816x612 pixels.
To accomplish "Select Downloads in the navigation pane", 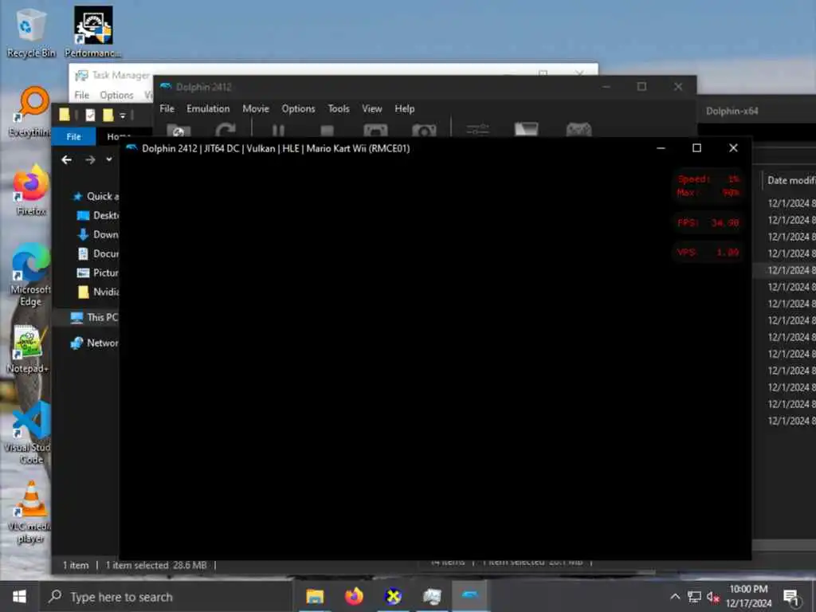I will pyautogui.click(x=98, y=235).
